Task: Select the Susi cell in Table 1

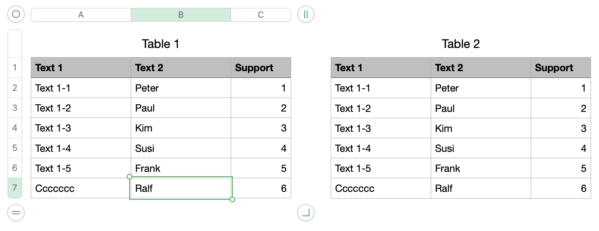Action: click(181, 148)
